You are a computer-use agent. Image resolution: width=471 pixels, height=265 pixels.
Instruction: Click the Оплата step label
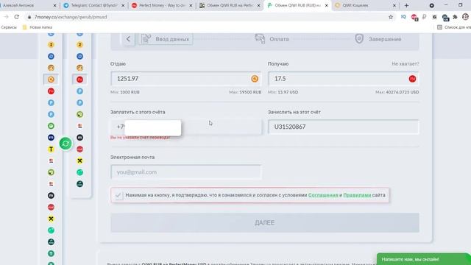(x=279, y=39)
